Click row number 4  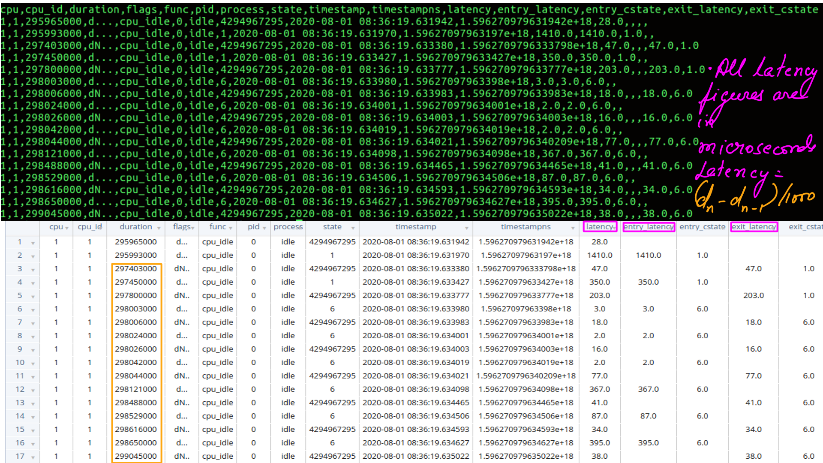click(20, 282)
